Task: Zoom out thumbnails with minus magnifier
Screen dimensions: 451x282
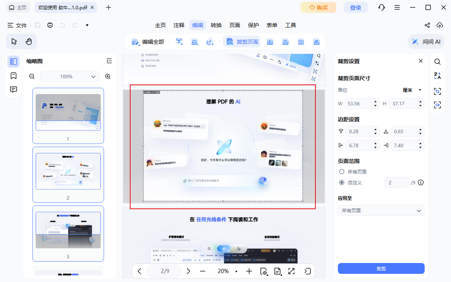Action: [x=32, y=76]
